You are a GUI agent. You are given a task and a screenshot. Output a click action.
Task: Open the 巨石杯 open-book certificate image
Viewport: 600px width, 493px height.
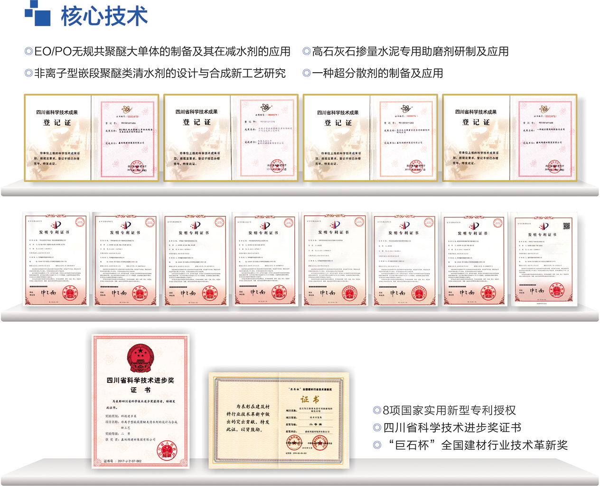(x=279, y=420)
